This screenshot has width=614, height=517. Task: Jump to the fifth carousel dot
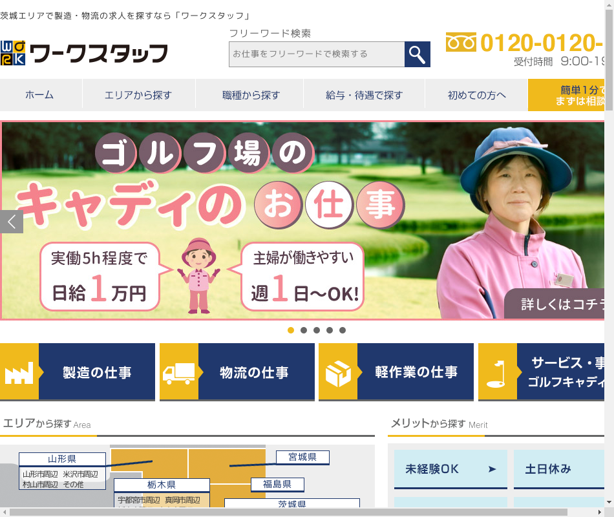(x=343, y=330)
